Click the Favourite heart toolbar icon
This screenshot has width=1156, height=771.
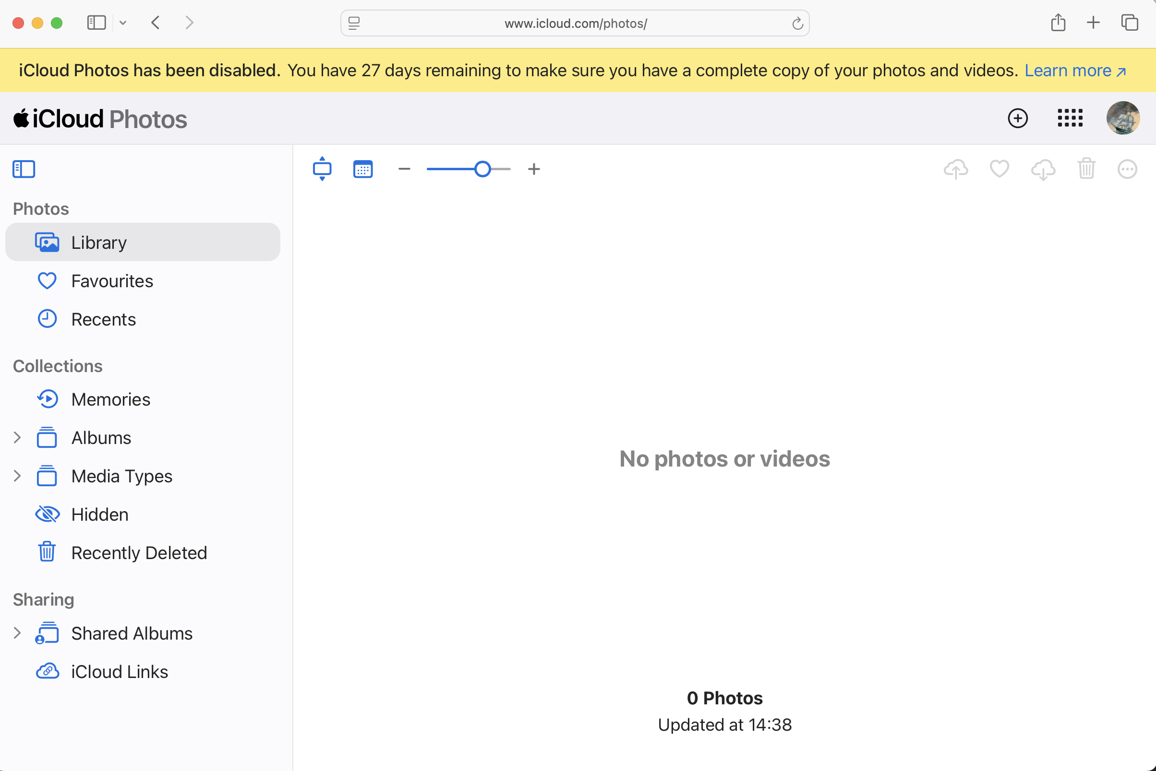coord(999,169)
